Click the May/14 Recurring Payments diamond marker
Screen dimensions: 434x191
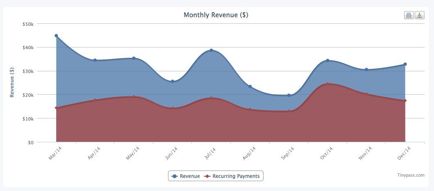[x=134, y=97]
